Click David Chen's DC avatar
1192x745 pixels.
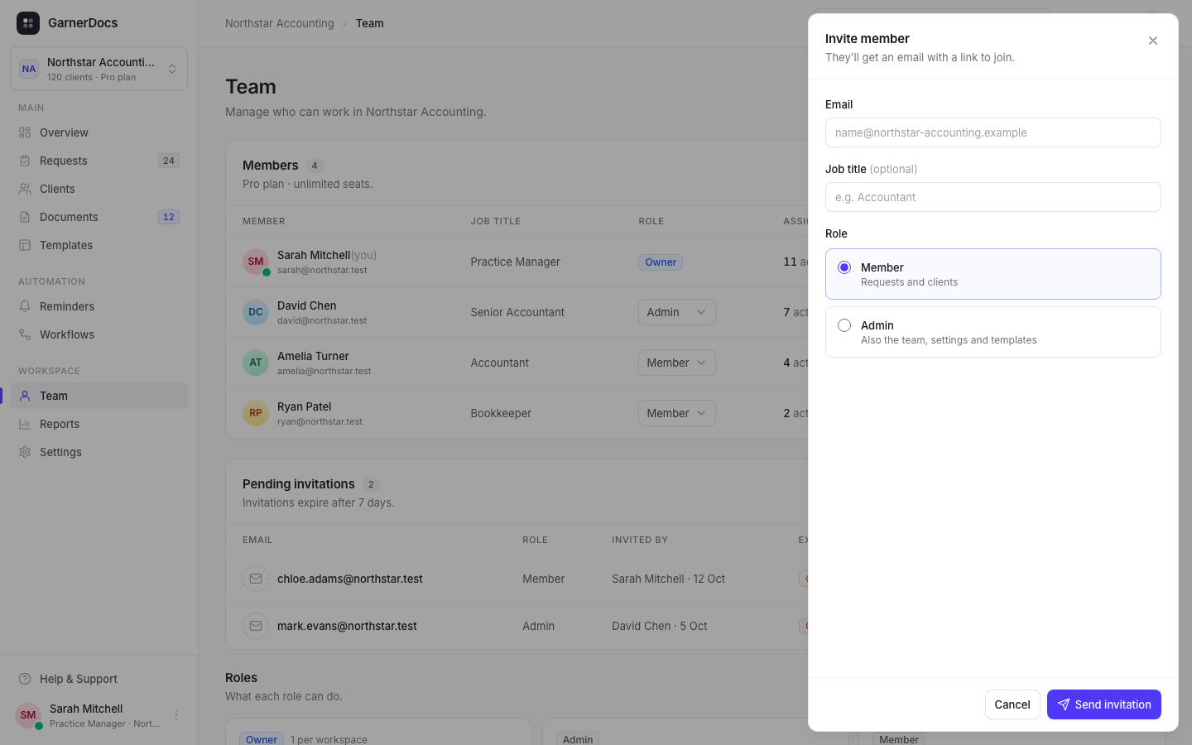[x=256, y=312]
